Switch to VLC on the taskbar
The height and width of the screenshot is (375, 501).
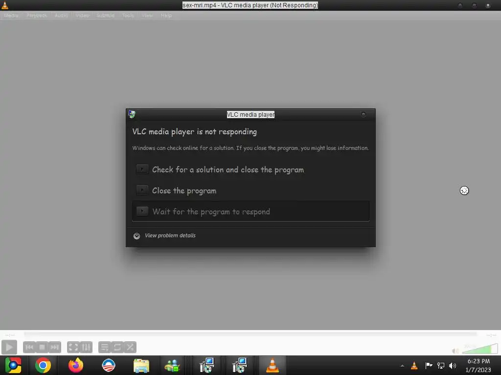click(x=273, y=365)
